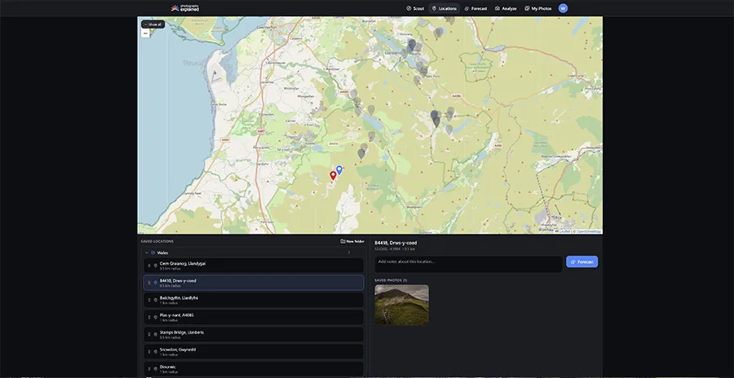Click the pin icon beside Snowdon, Gwynedd
Viewport: 734px width, 378px height.
(155, 351)
